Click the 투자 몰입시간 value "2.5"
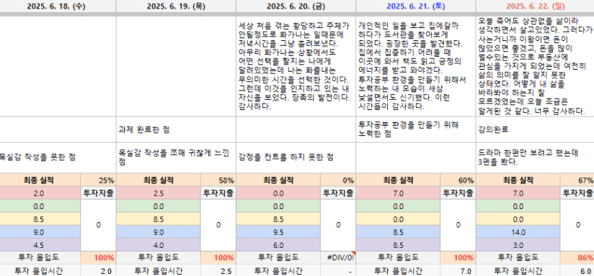 (x=218, y=270)
